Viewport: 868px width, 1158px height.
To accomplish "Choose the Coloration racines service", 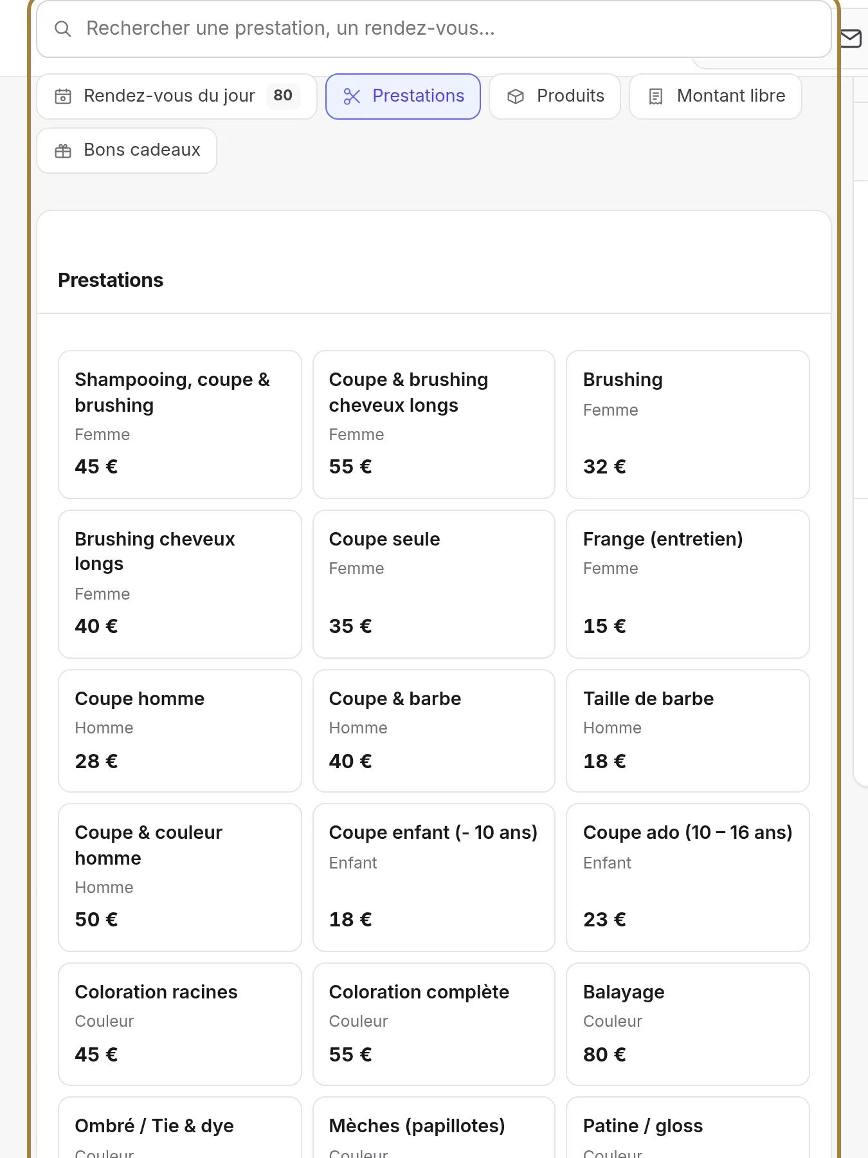I will 180,1024.
